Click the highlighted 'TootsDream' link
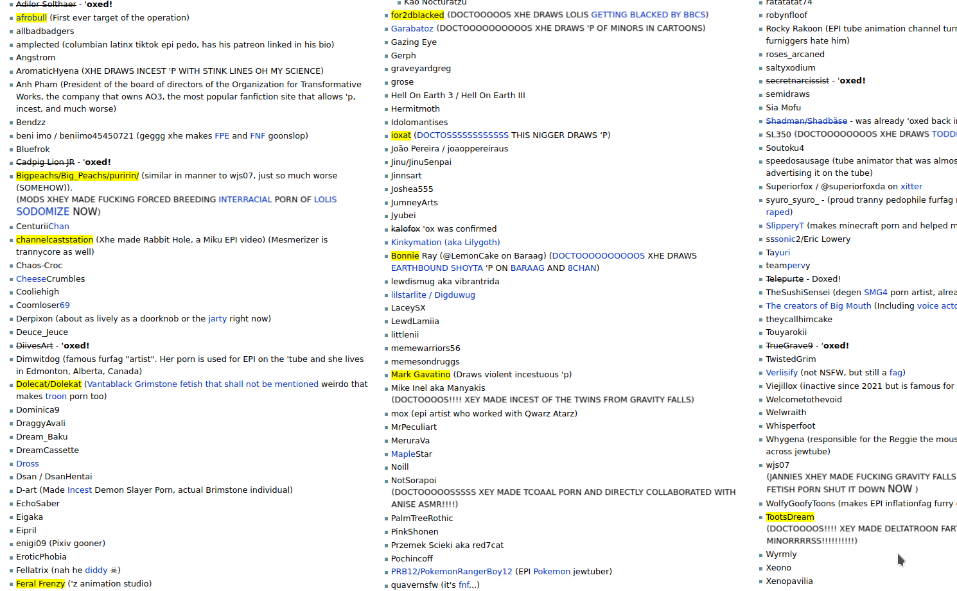The height and width of the screenshot is (591, 957). pyautogui.click(x=790, y=517)
